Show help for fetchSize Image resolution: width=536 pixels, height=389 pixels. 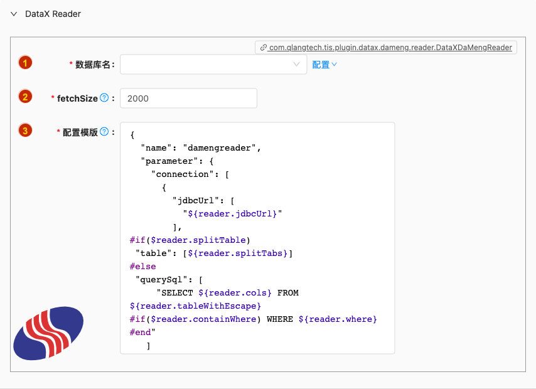(x=104, y=98)
